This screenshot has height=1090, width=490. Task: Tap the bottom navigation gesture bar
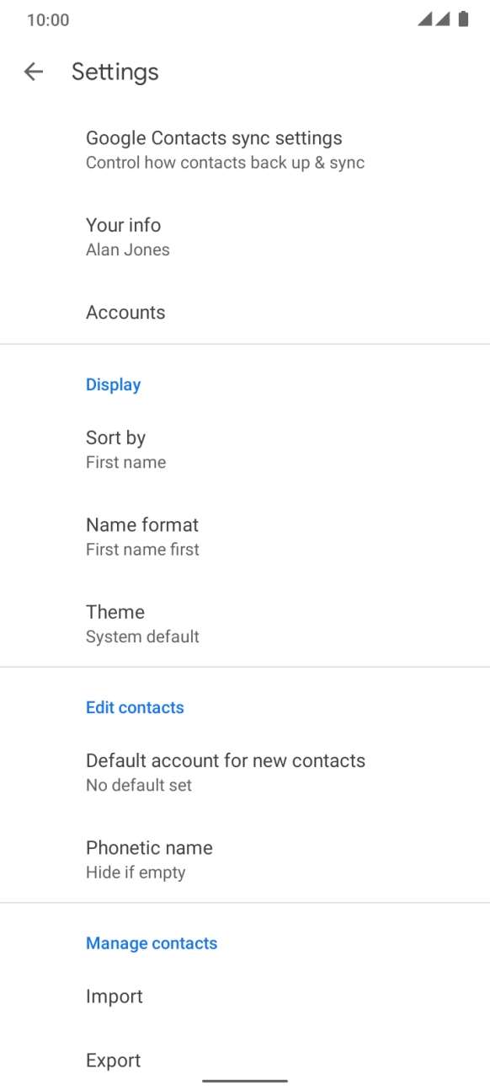coord(245,1080)
